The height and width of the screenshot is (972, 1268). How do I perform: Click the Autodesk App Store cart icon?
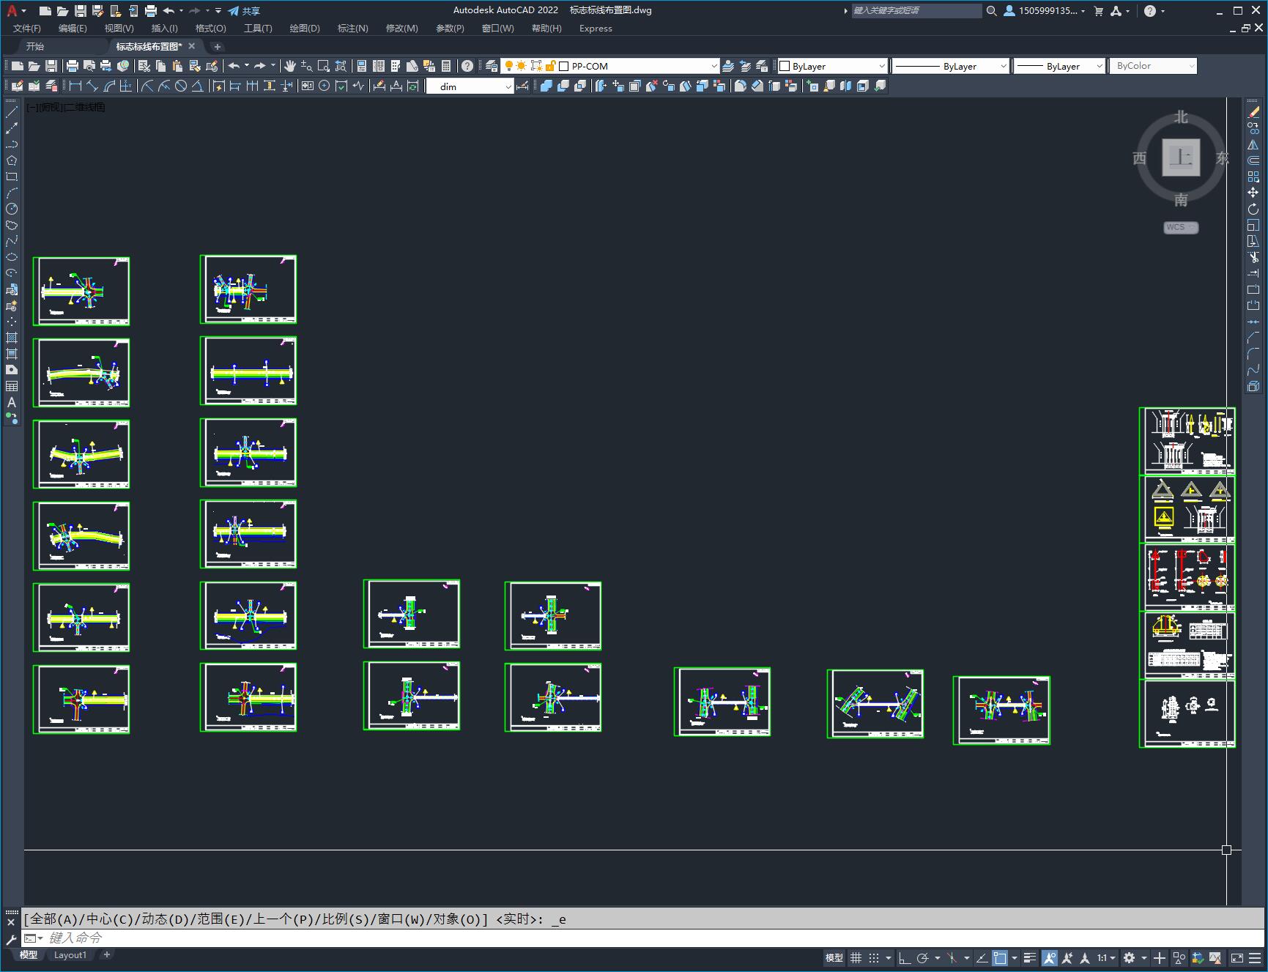(1098, 11)
